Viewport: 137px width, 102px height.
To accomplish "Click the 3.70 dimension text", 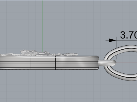I will (128, 35).
